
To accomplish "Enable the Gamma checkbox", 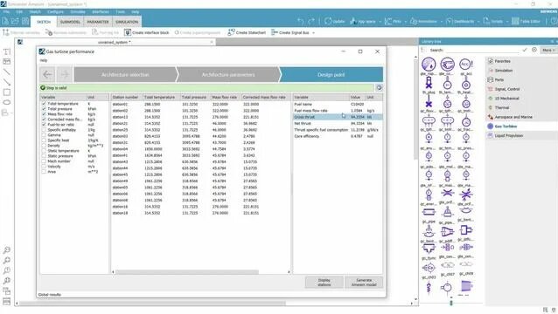I will [x=44, y=135].
